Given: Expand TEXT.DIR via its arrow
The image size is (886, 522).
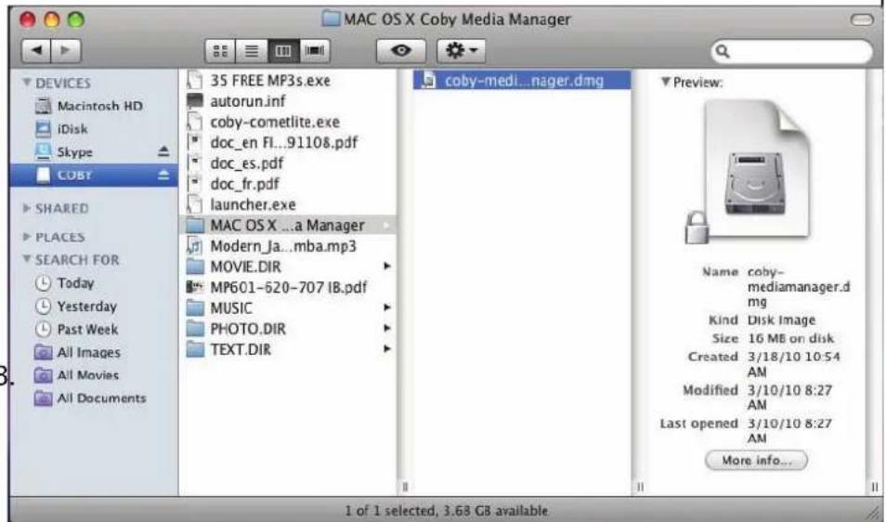Looking at the screenshot, I should (387, 348).
